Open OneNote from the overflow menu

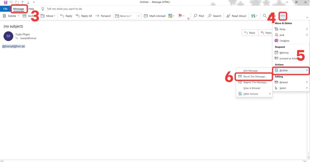284,41
